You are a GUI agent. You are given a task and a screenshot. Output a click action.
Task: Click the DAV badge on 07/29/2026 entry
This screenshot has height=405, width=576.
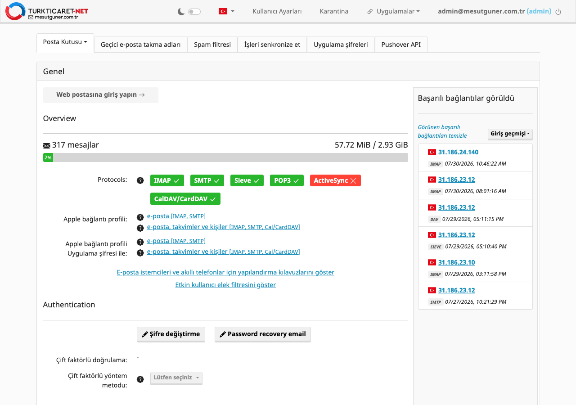434,219
